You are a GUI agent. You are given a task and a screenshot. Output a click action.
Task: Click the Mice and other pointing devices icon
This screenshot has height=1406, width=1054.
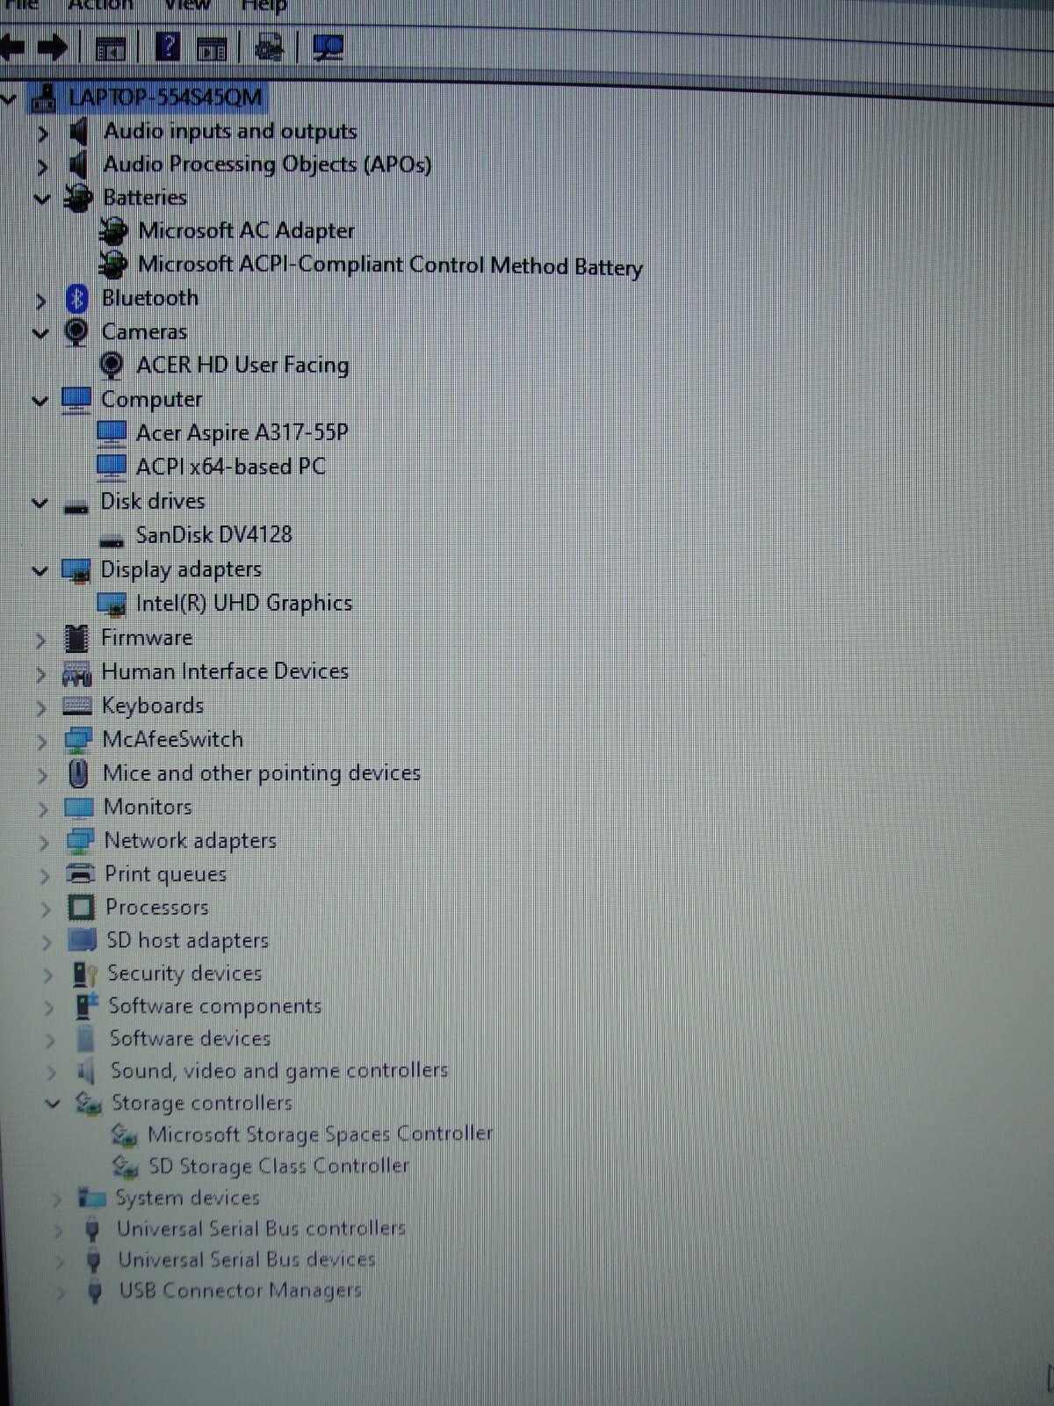coord(78,773)
